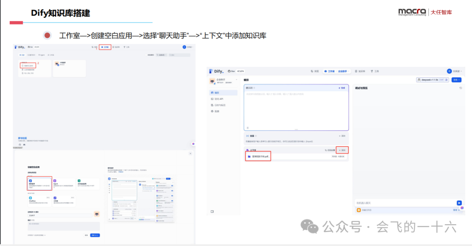
Task: Click 取消 in the create app dialog
Action: pyautogui.click(x=86, y=235)
